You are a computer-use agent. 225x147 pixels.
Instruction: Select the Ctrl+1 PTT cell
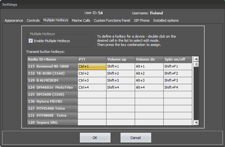[x=92, y=66]
